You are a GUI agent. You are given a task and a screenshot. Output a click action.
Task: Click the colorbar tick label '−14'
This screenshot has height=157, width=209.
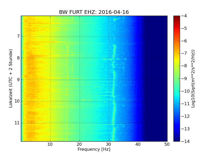pyautogui.click(x=185, y=141)
